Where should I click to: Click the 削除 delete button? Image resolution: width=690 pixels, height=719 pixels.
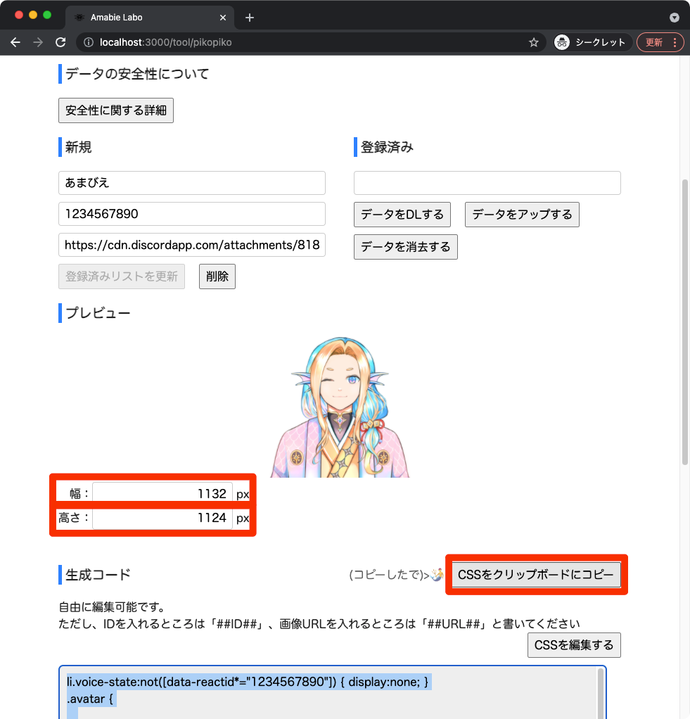(217, 276)
